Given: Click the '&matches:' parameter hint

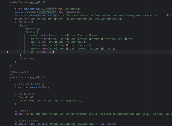Looking at the screenshot, I should [71, 12].
